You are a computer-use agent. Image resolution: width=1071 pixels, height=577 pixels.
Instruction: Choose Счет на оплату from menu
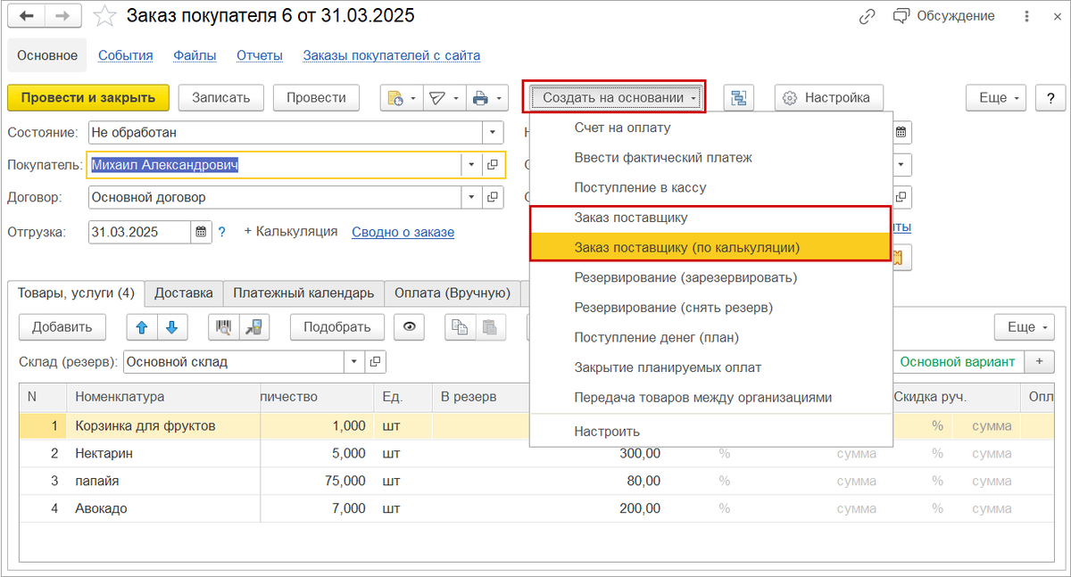point(710,128)
